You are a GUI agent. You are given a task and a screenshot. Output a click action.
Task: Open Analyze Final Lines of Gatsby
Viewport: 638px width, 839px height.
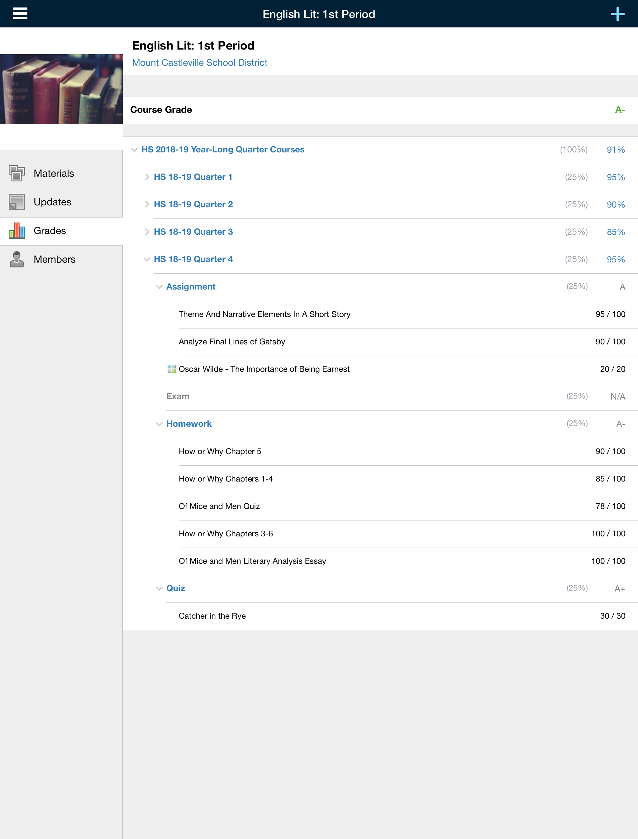coord(232,342)
